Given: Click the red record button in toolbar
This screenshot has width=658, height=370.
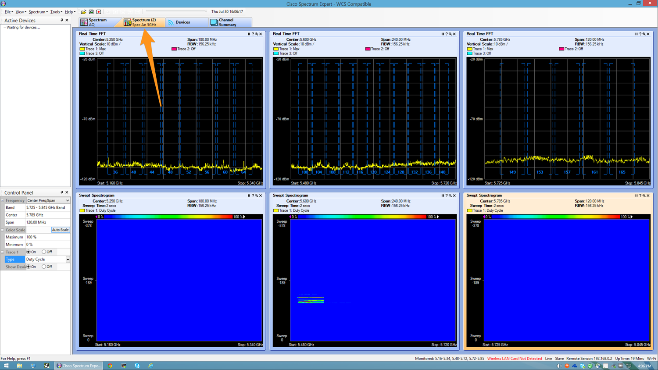Looking at the screenshot, I should pyautogui.click(x=99, y=12).
